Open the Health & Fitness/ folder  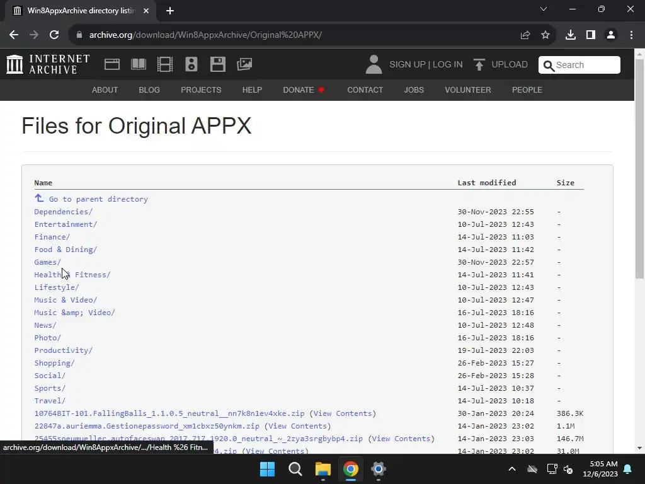(x=72, y=275)
